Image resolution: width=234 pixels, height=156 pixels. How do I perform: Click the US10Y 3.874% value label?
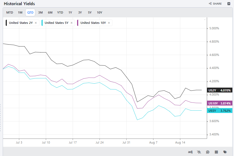click(220, 103)
